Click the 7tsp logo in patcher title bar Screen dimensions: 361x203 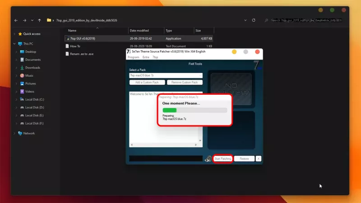click(129, 51)
